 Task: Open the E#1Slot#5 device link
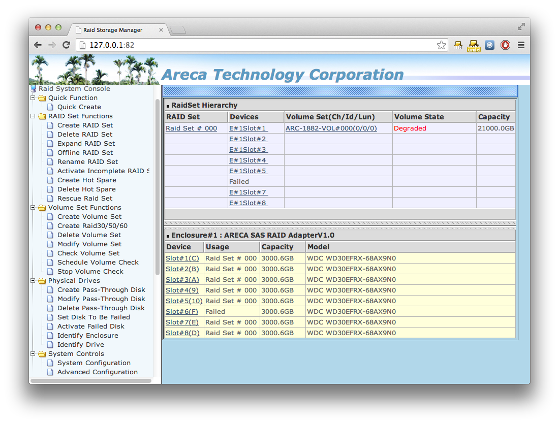coord(249,171)
